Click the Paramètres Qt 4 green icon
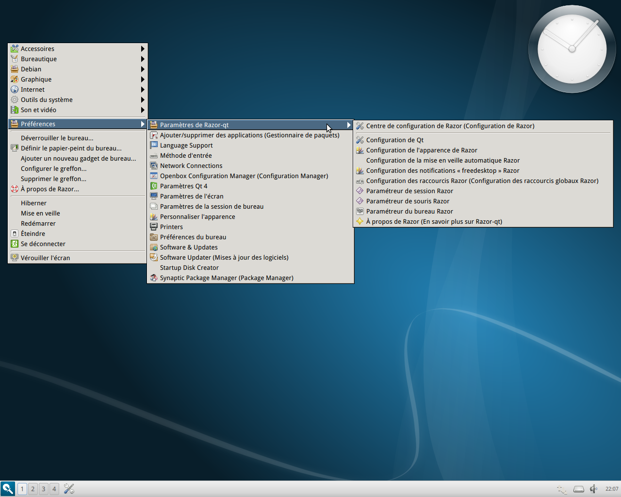Screen dimensions: 621x497 pyautogui.click(x=154, y=186)
